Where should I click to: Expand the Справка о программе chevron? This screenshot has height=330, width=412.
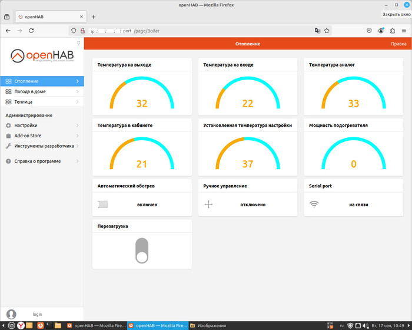point(78,161)
